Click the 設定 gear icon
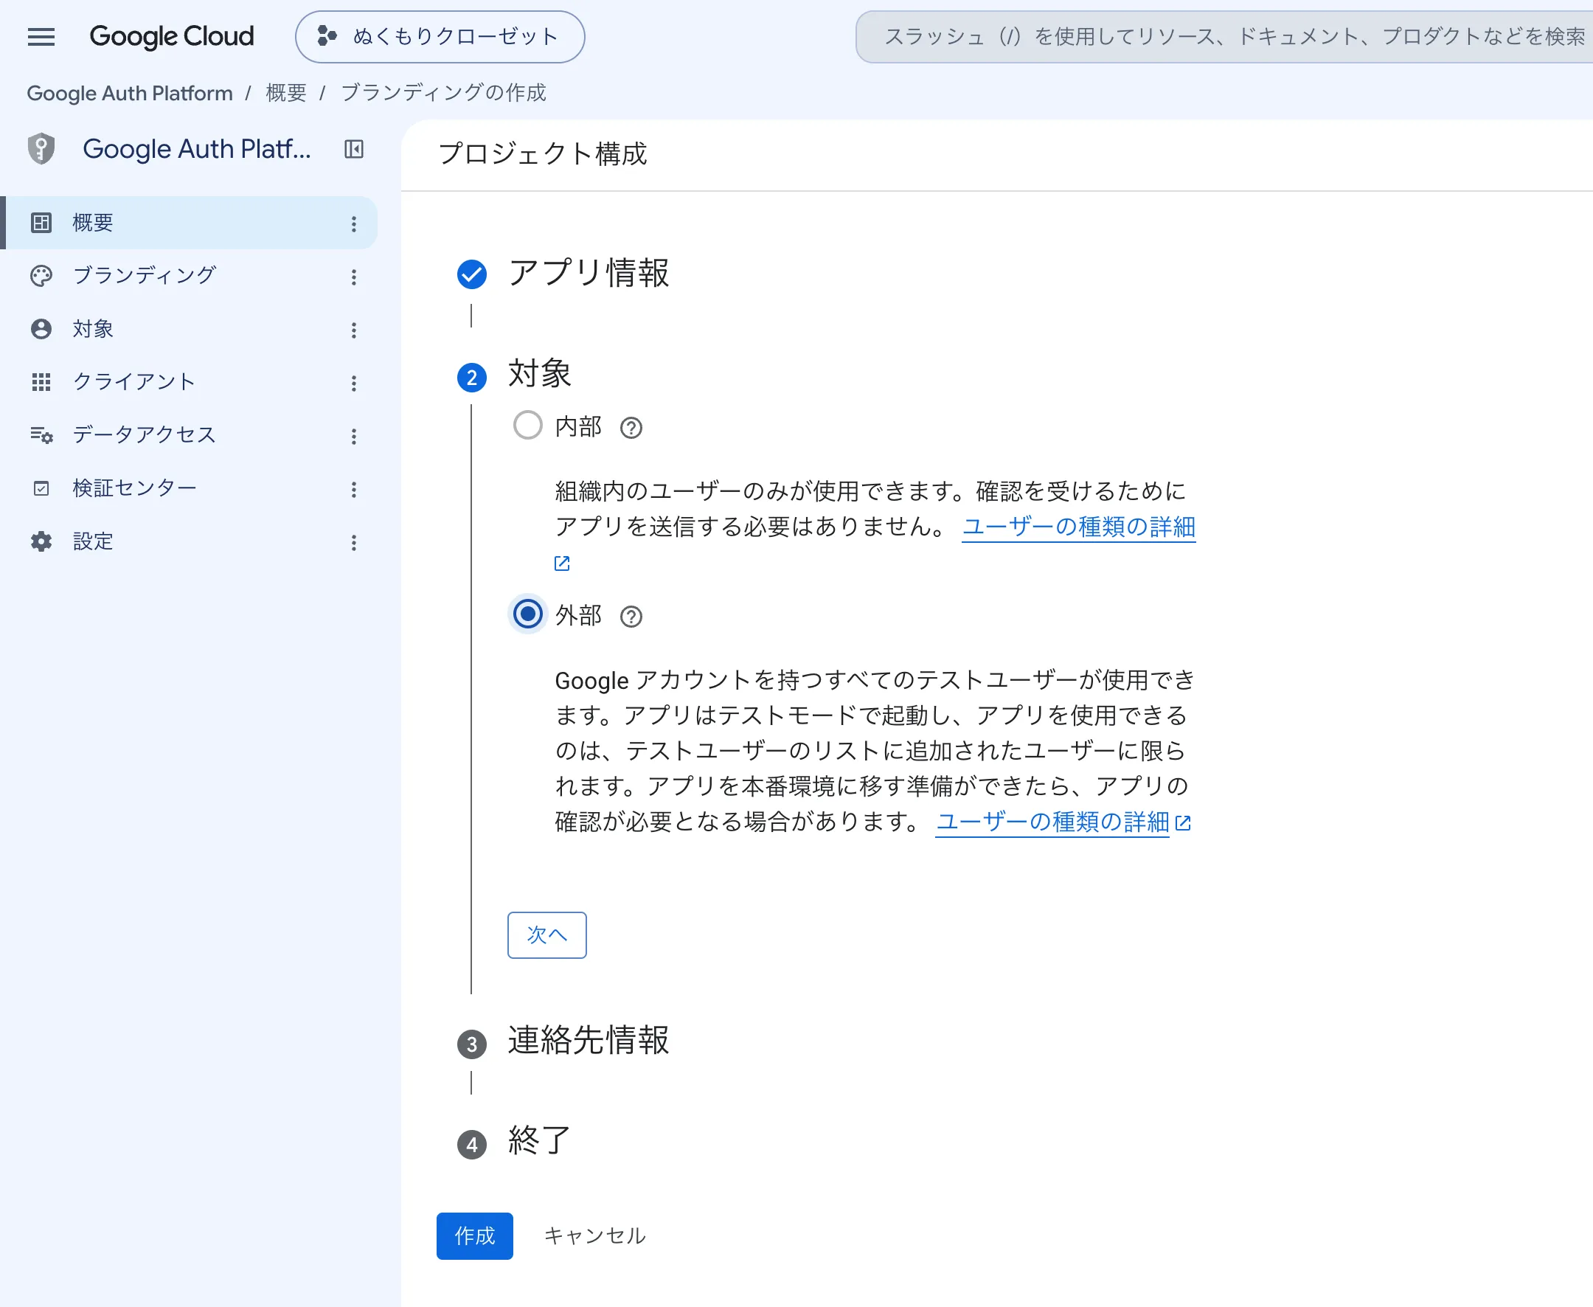The image size is (1593, 1307). coord(41,541)
